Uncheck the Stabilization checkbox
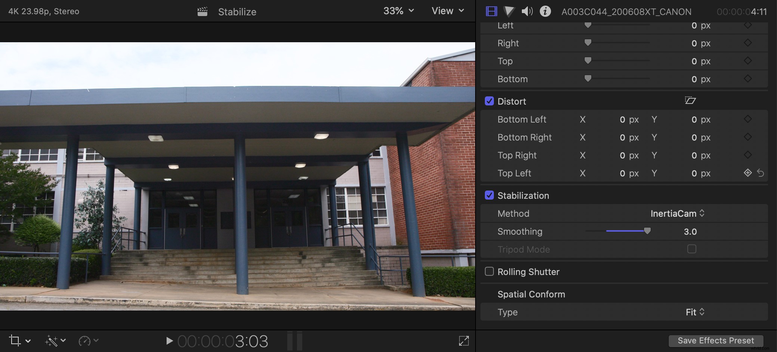The image size is (777, 352). [489, 195]
